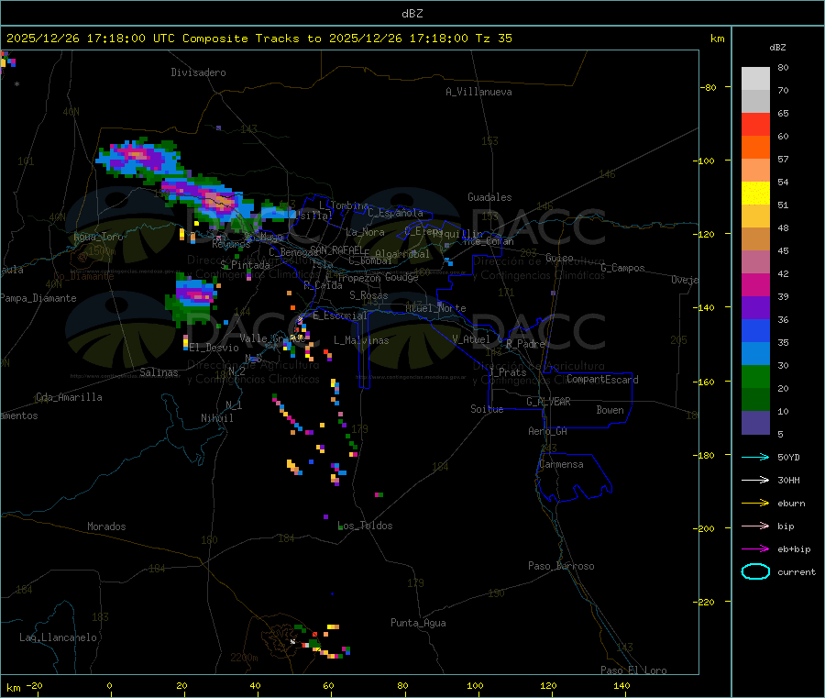
Task: Click the pink bip arrow legend icon
Action: pos(755,526)
